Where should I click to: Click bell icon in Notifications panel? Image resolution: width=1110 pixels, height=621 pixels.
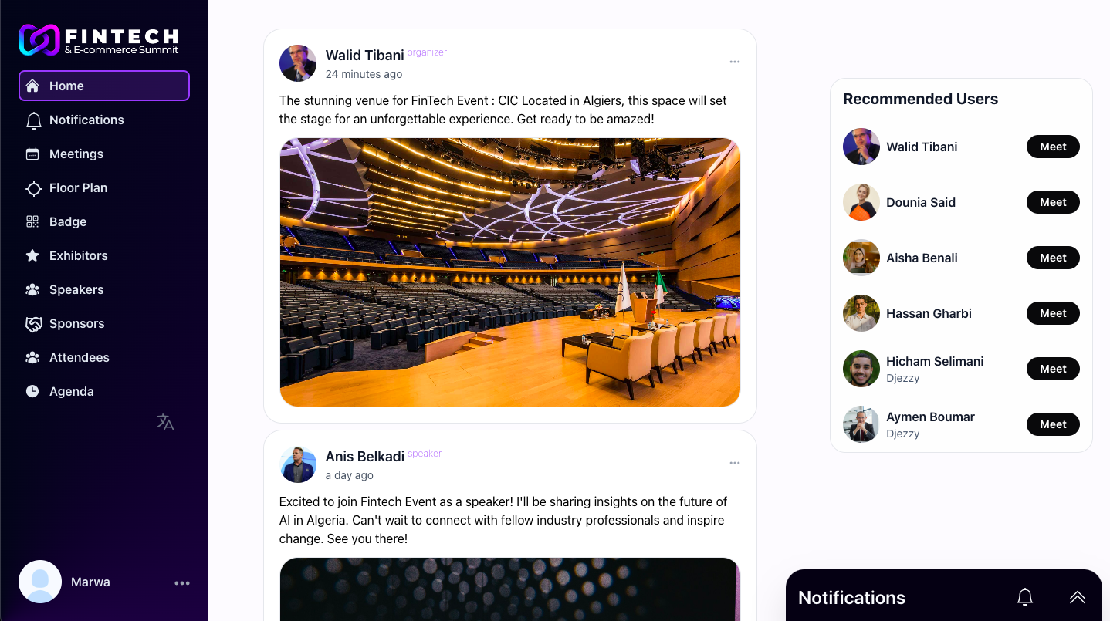[1025, 597]
